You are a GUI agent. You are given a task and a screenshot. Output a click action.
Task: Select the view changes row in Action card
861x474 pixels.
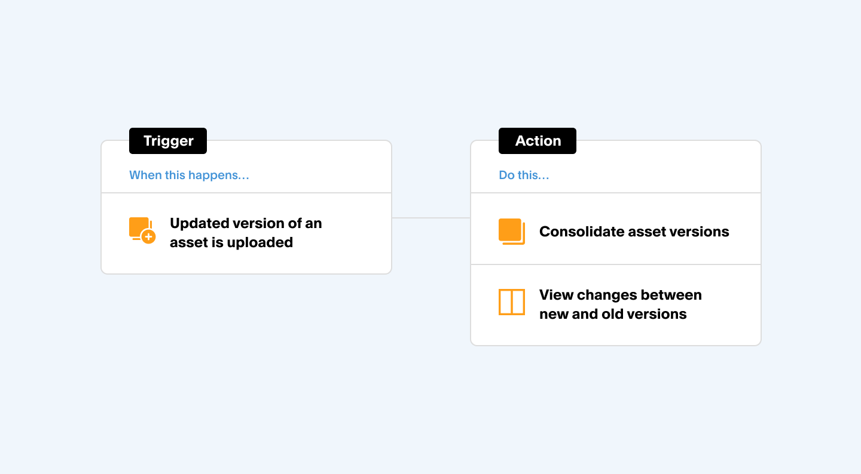tap(616, 304)
